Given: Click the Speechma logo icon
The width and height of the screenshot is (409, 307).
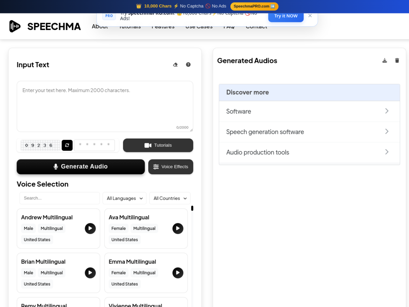Looking at the screenshot, I should [x=15, y=26].
